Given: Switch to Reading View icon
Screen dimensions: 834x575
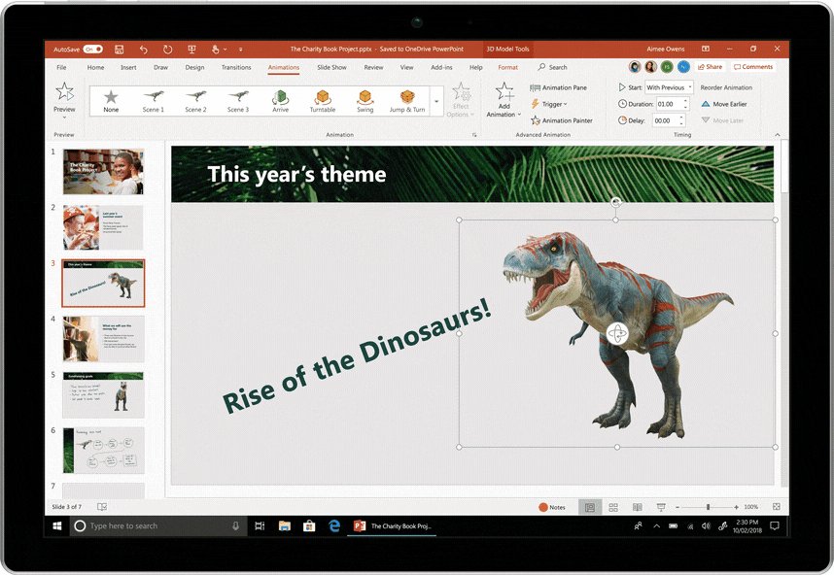Looking at the screenshot, I should point(638,507).
